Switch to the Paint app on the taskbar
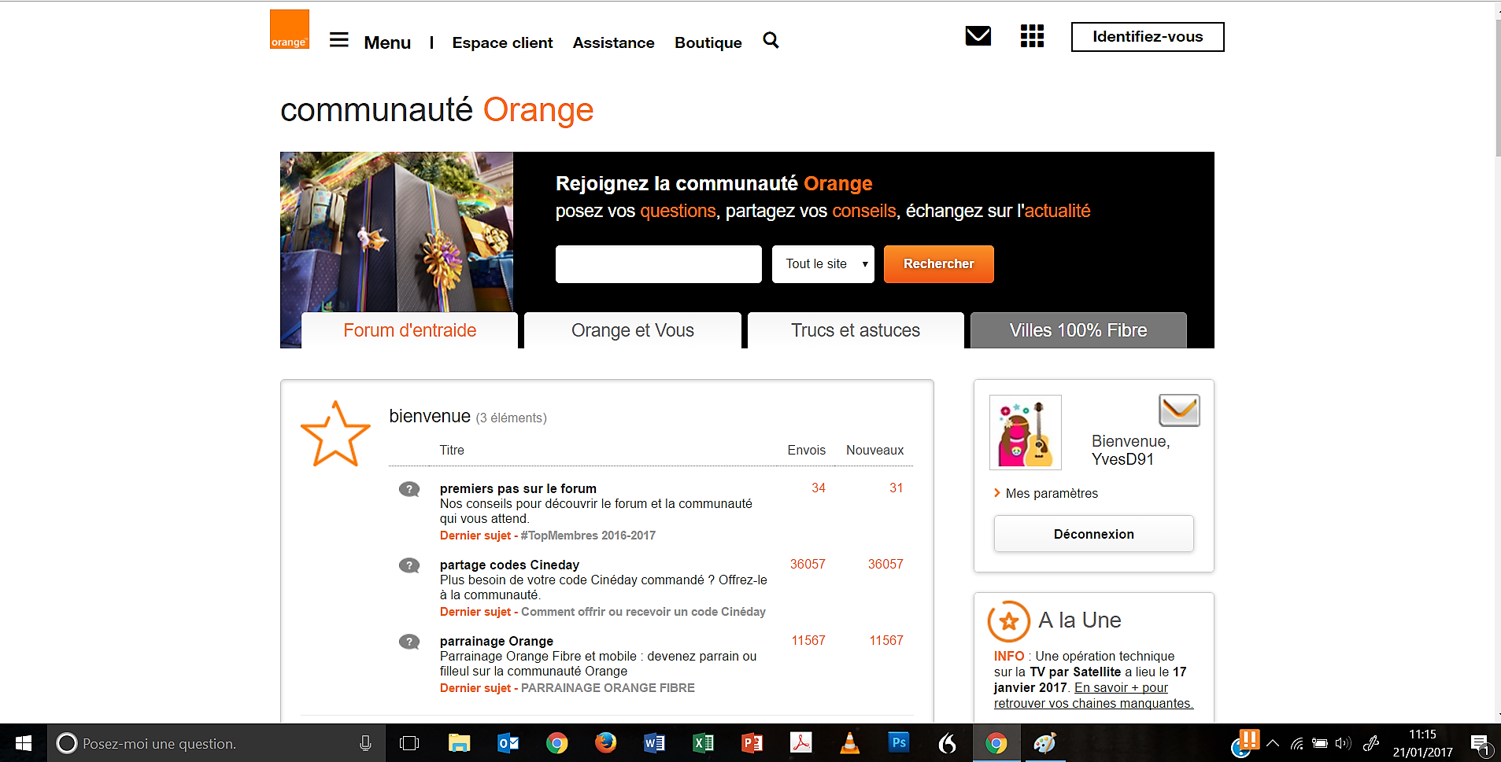This screenshot has height=762, width=1501. click(1044, 743)
